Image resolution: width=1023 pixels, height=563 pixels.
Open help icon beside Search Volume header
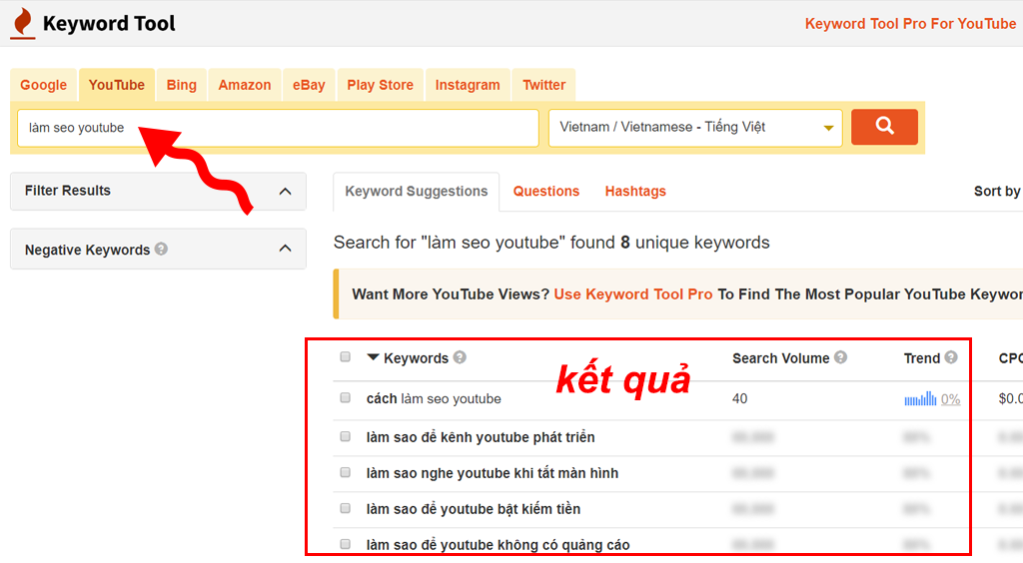click(x=840, y=357)
